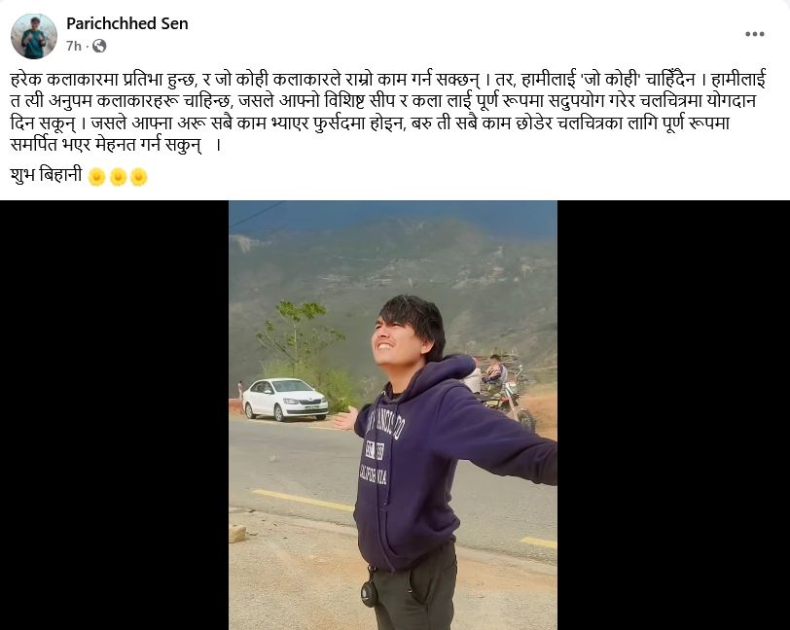The image size is (790, 630).
Task: Click the 'शुभ बिहानी' greeting line
Action: (x=46, y=175)
